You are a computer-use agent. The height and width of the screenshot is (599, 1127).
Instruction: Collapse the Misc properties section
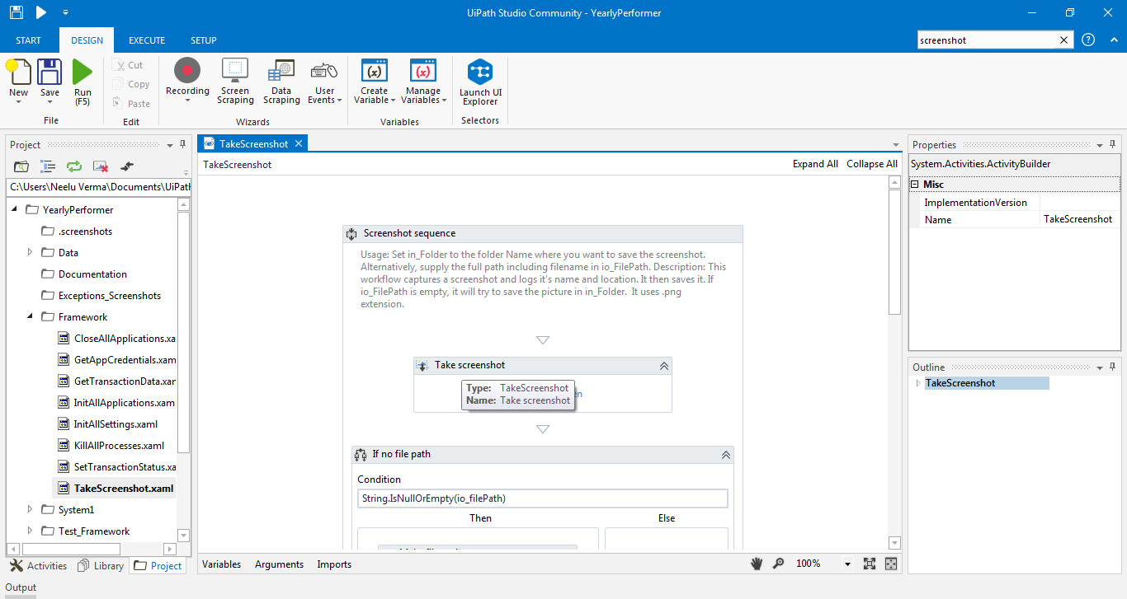point(914,185)
